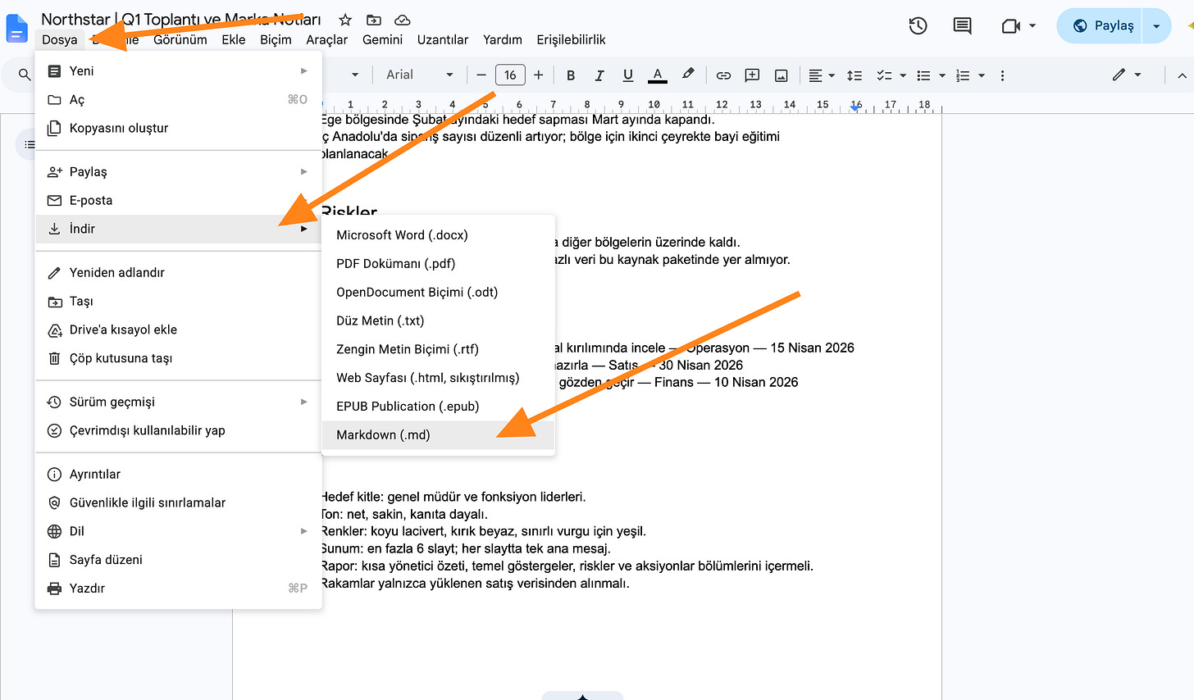Download as EPUB Publication (.epub)
The image size is (1194, 700).
439,407
